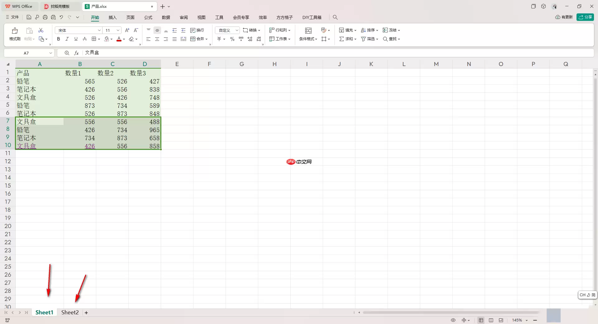This screenshot has height=324, width=598.
Task: Open the number format dropdown (自定义)
Action: pos(237,30)
